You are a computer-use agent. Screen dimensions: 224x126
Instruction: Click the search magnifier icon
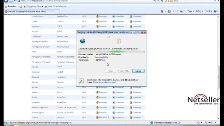click(x=215, y=1)
